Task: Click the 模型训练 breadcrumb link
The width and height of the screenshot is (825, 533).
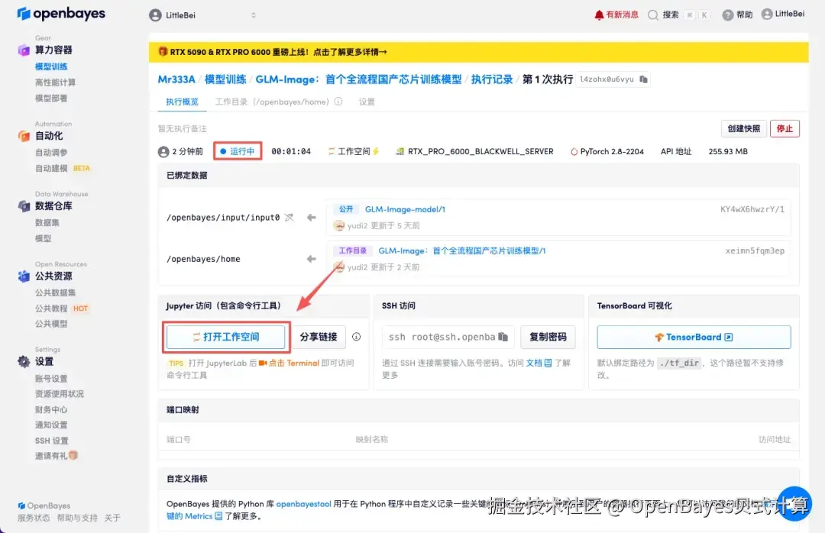Action: 225,79
